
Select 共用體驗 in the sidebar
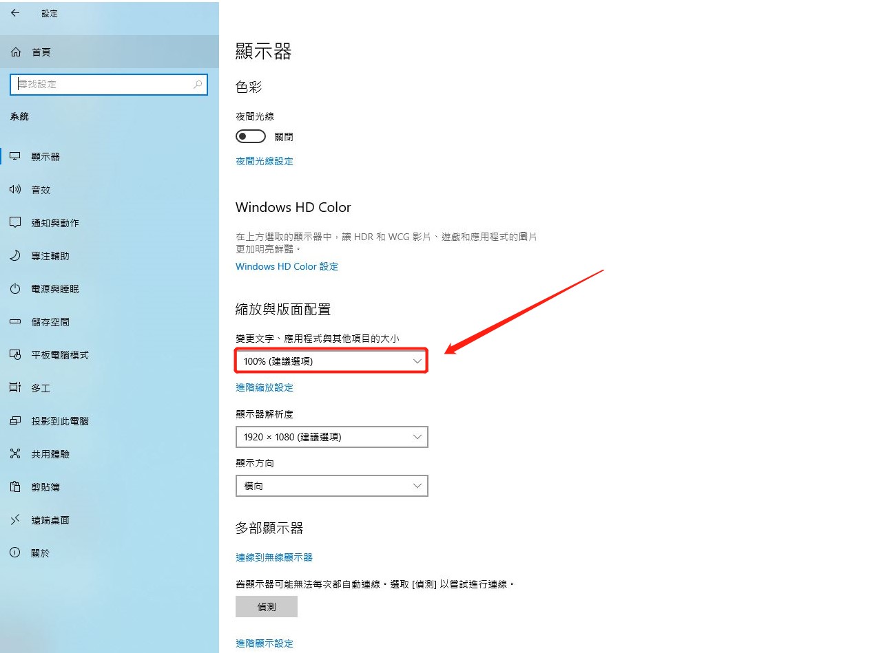110,454
